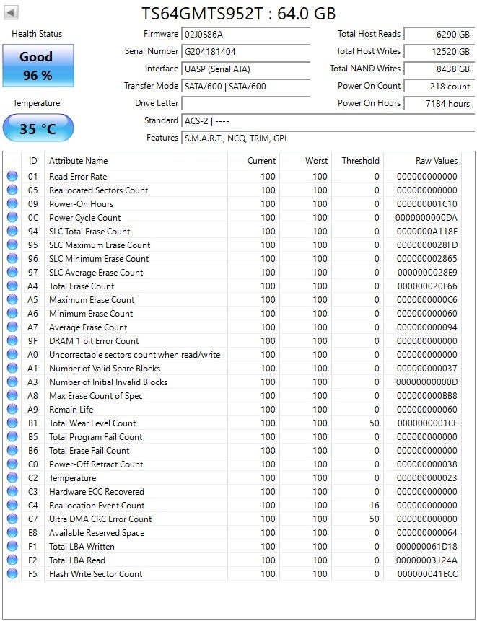The image size is (477, 621).
Task: Click the status orb next to Remain Life
Action: 12,410
